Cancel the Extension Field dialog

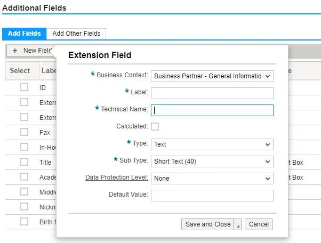[x=259, y=224]
